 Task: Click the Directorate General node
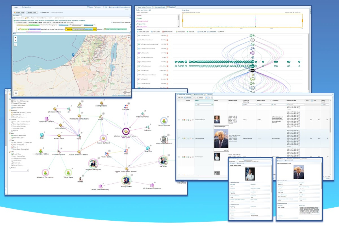[46, 119]
